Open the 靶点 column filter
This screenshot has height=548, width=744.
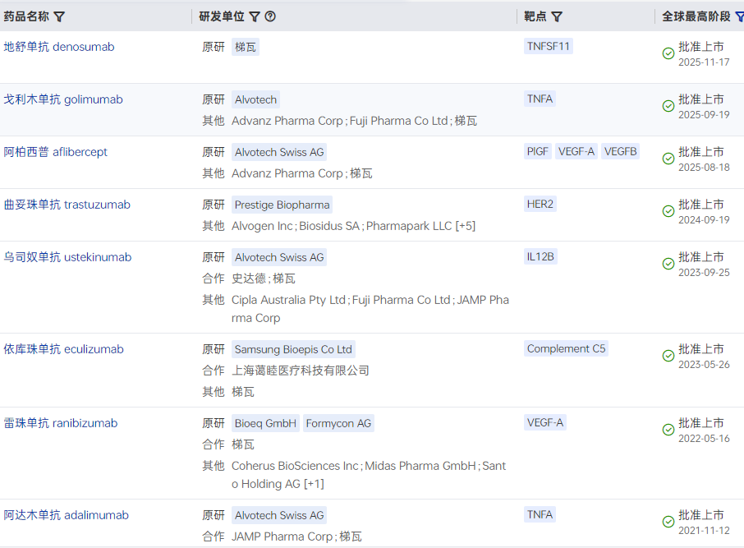coord(557,16)
